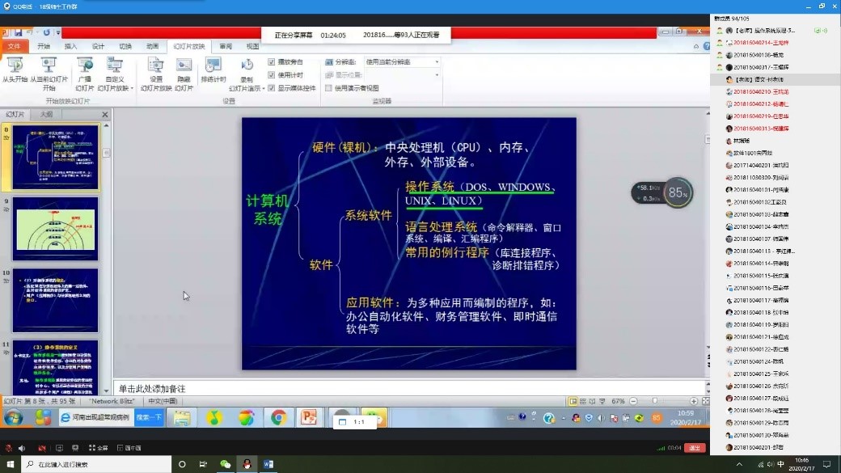Select member 201815040214 in member list
This screenshot has height=473, width=841.
click(775, 42)
